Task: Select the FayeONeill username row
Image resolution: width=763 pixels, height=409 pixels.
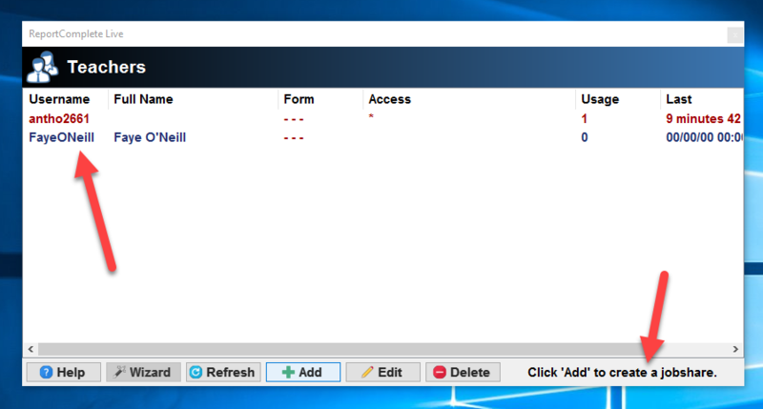Action: (383, 137)
